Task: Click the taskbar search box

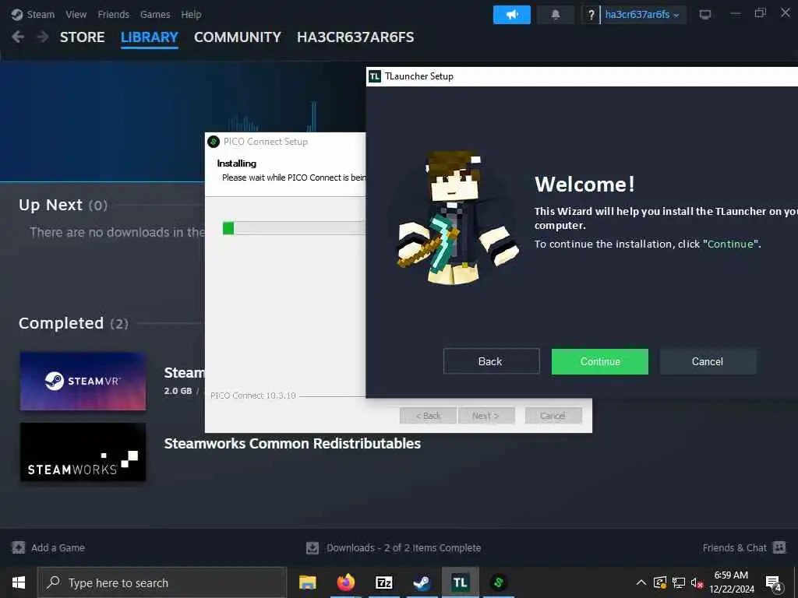Action: click(x=162, y=582)
